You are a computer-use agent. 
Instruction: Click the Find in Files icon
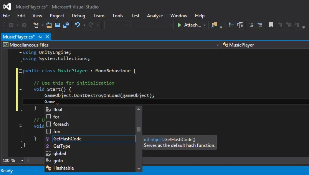coord(214,25)
